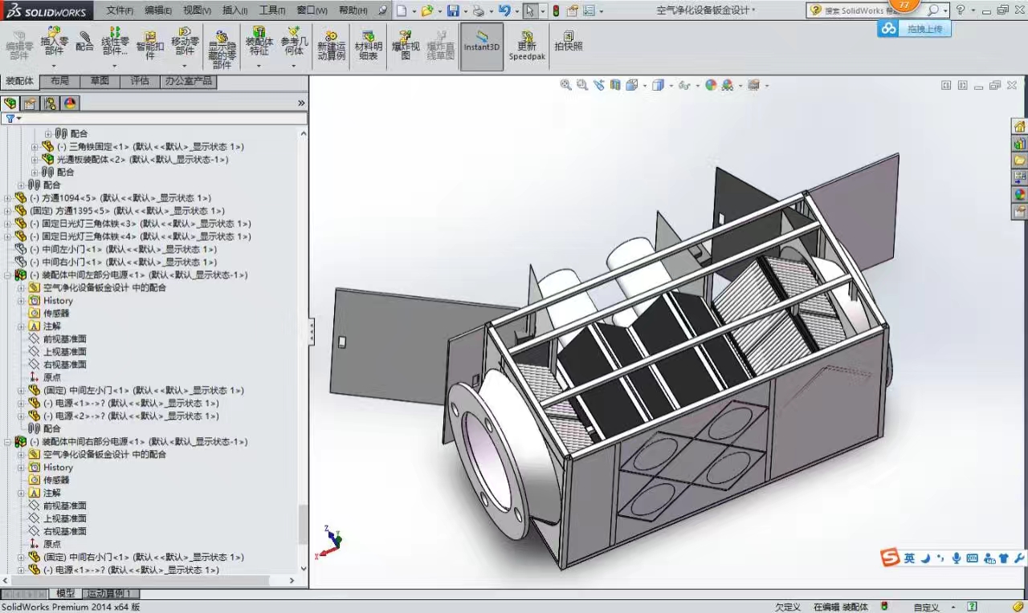Select 中间左小门<1> in feature tree
This screenshot has height=613, width=1028.
(x=123, y=250)
